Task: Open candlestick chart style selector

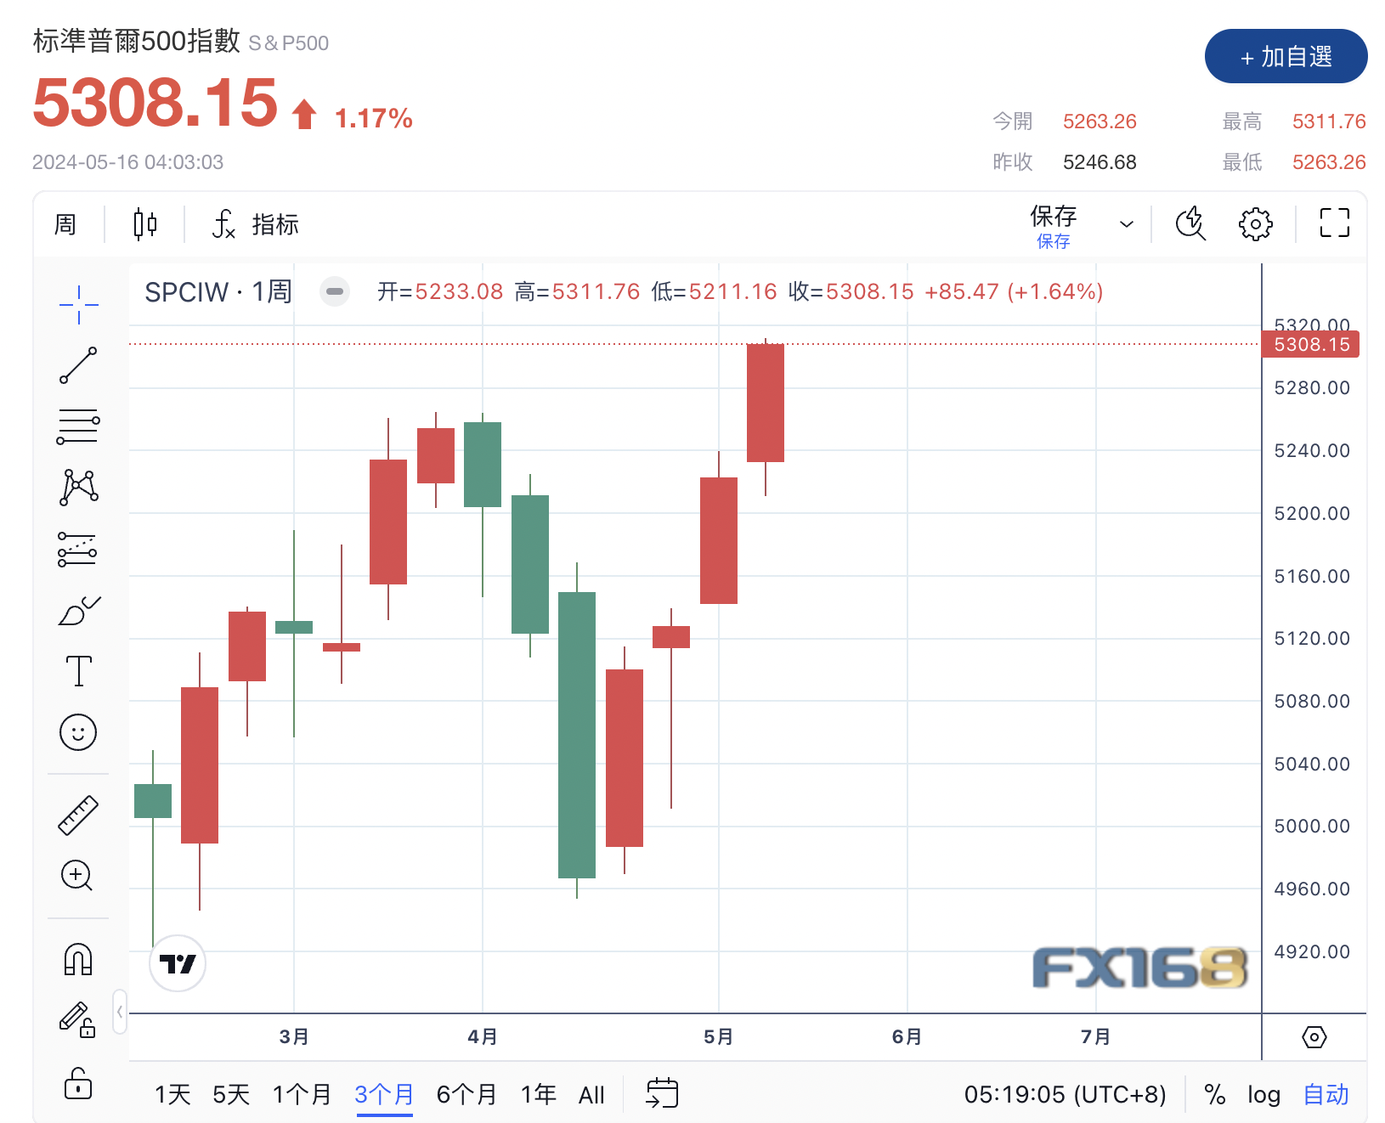Action: click(x=145, y=224)
